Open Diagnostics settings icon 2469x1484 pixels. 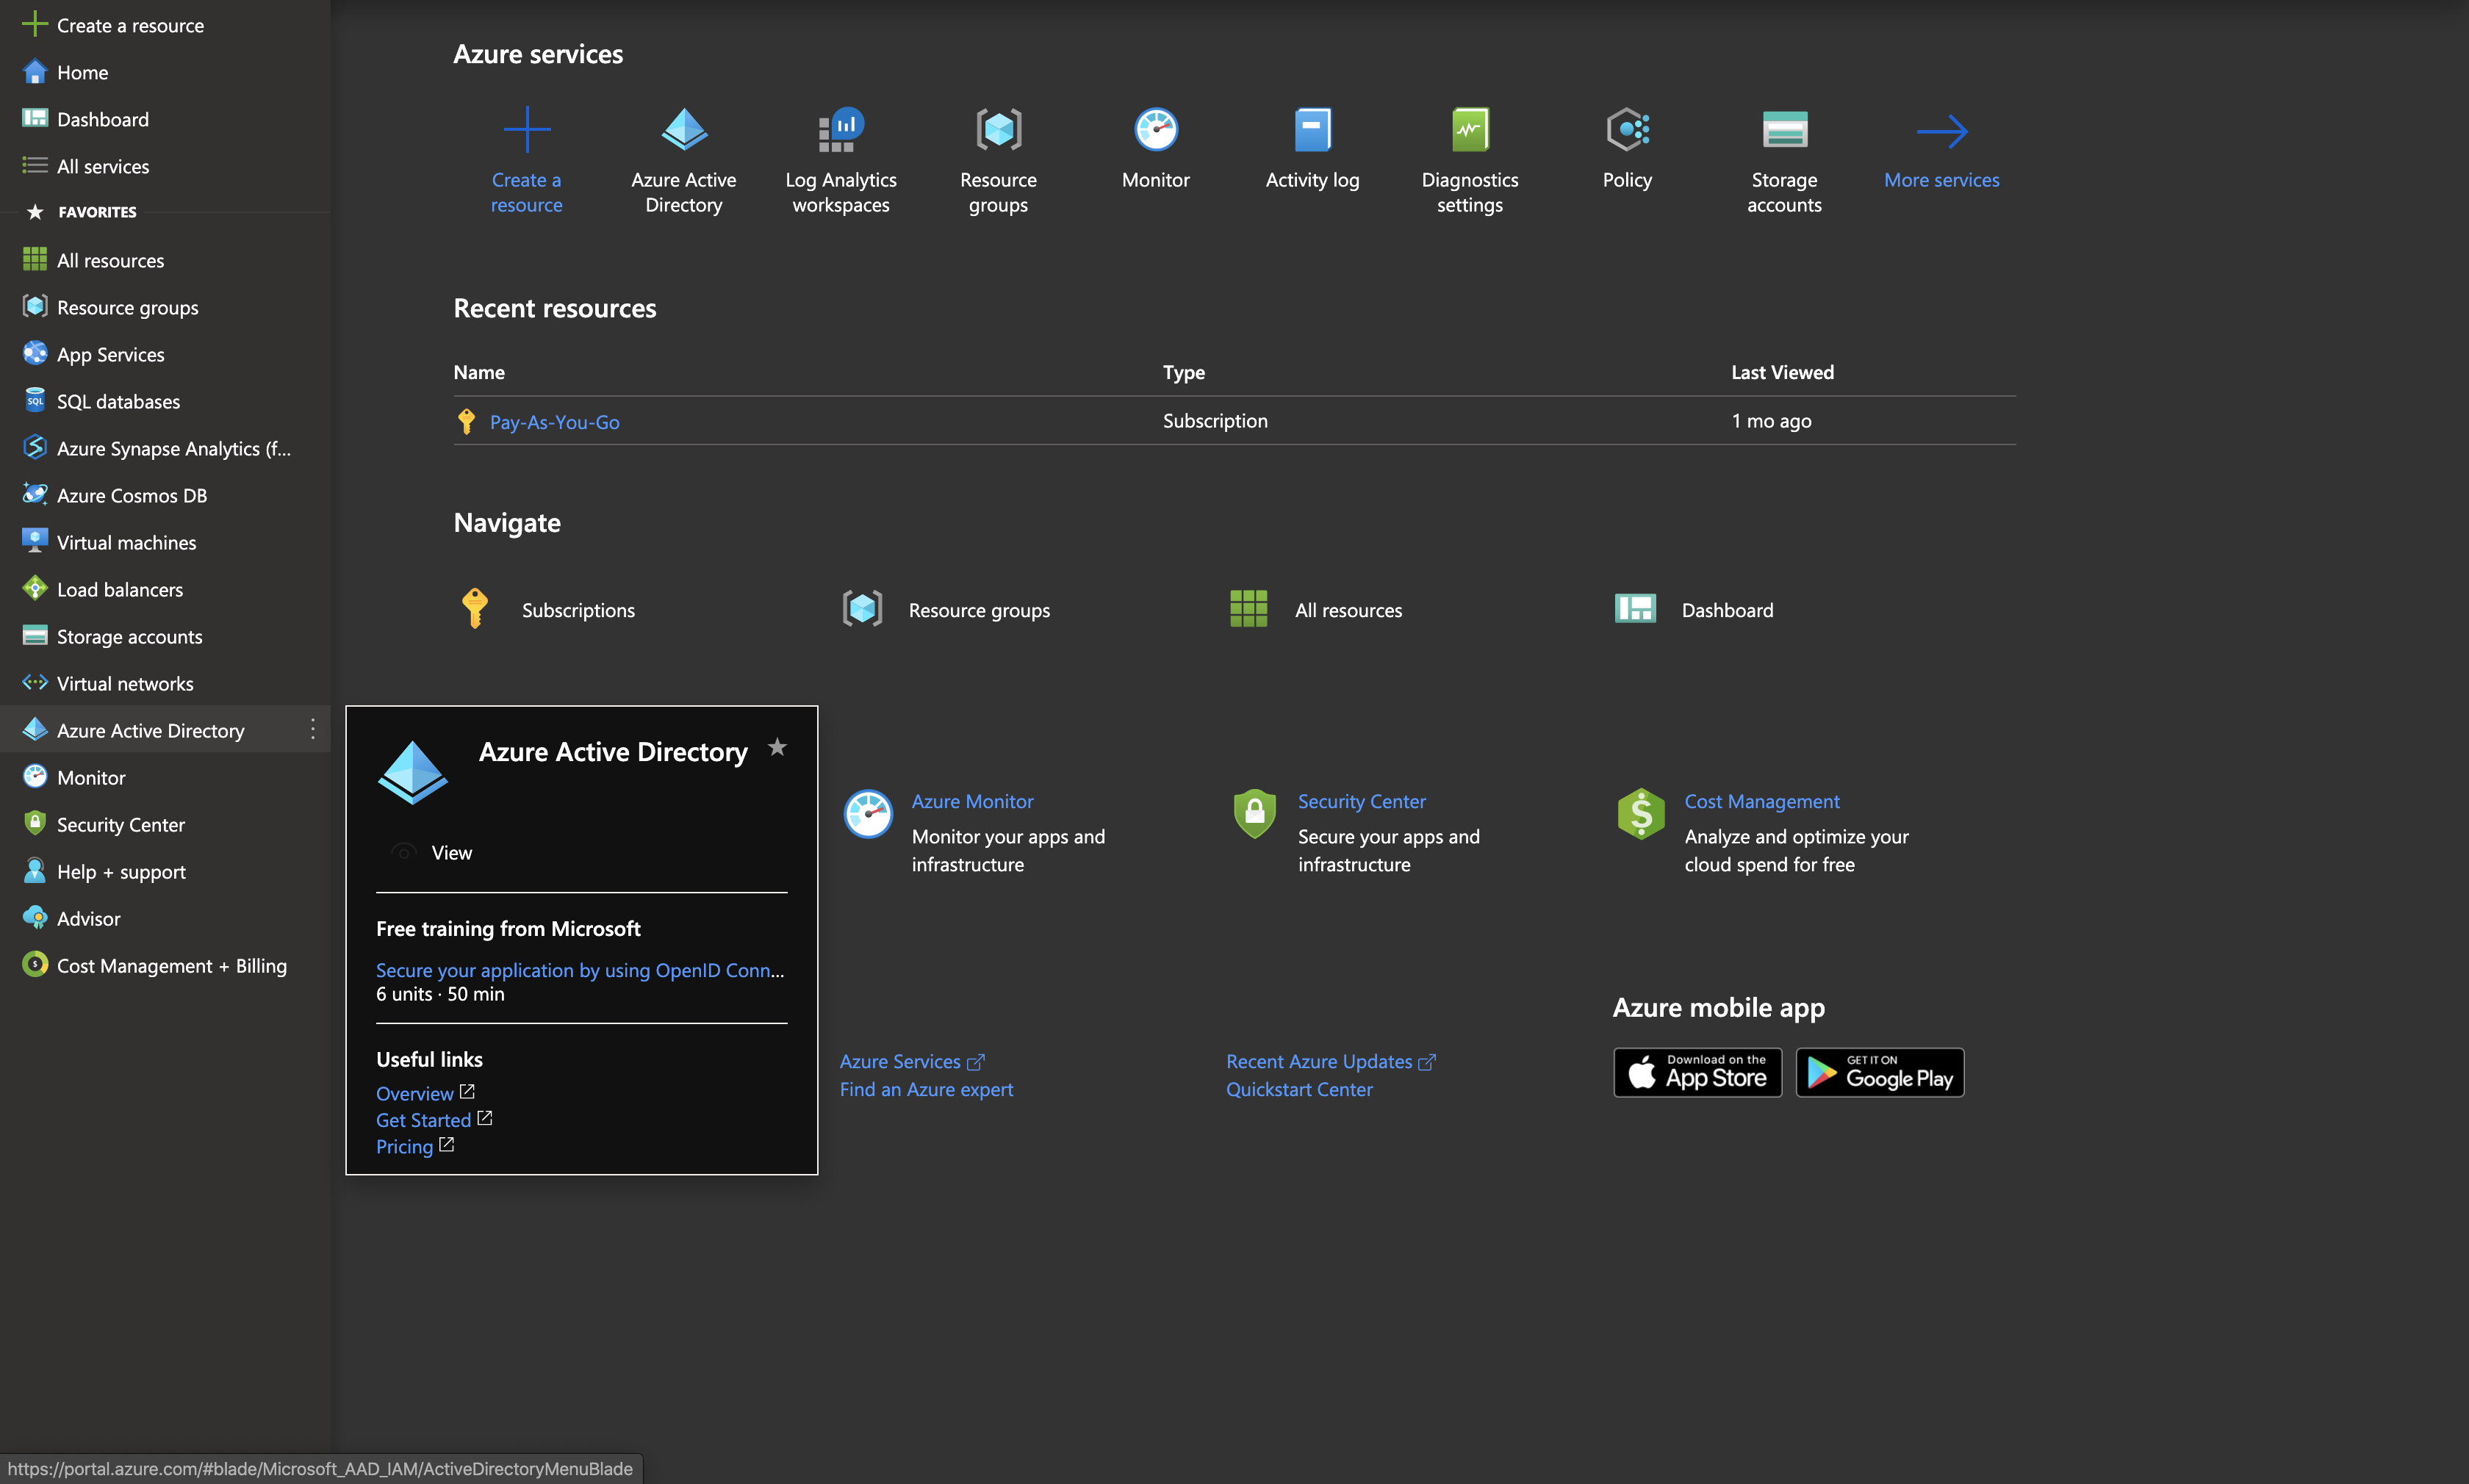(x=1470, y=130)
